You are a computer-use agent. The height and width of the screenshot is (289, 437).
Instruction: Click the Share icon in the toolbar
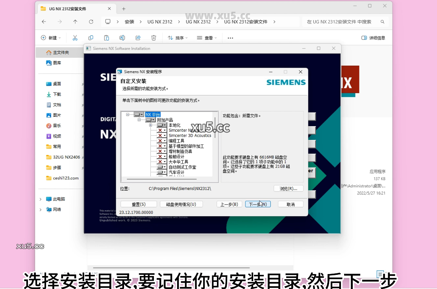tap(138, 37)
